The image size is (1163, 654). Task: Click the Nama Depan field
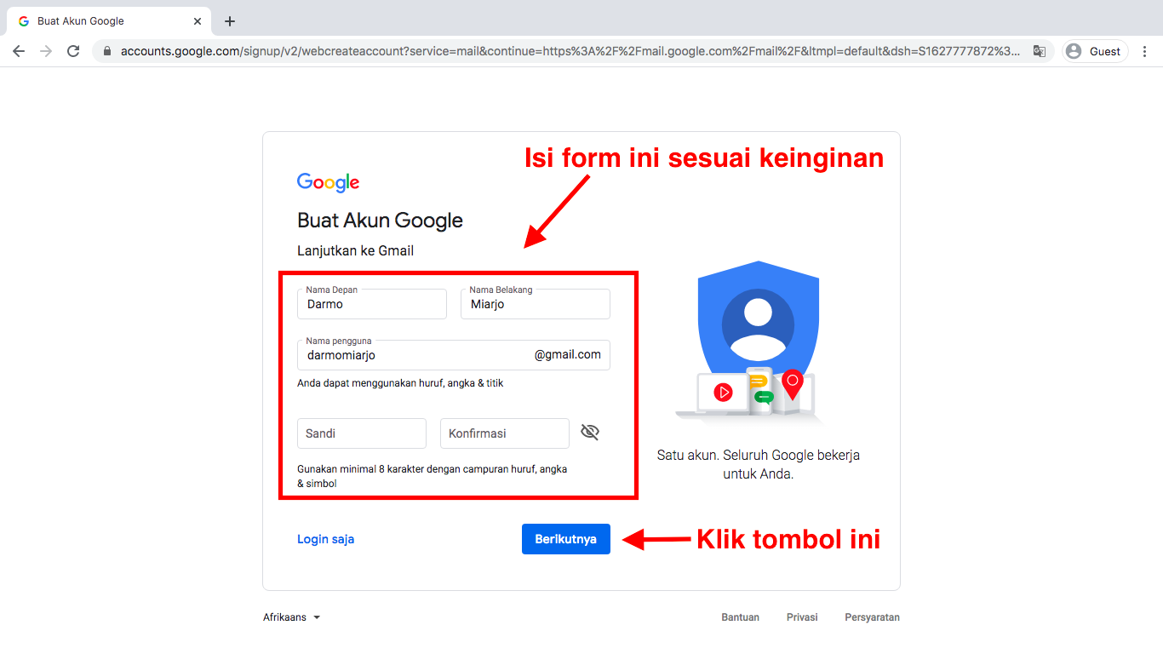(x=372, y=304)
